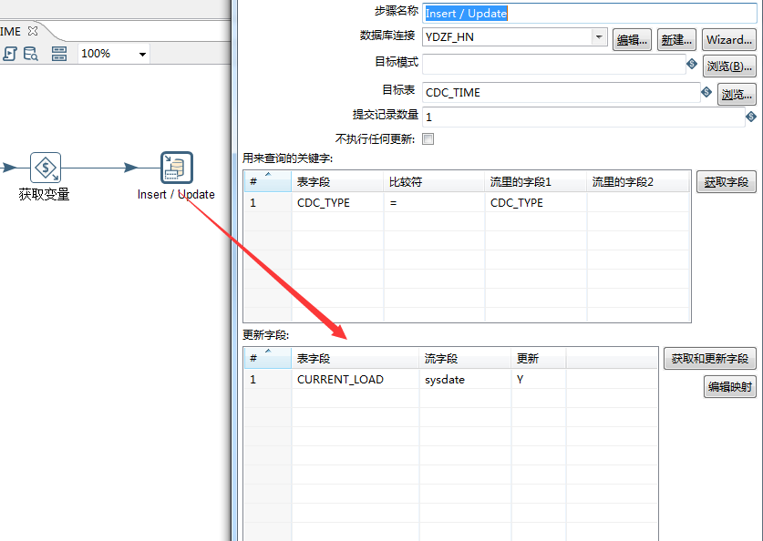763x541 pixels.
Task: Select row 1 in the key lookup table
Action: (267, 203)
